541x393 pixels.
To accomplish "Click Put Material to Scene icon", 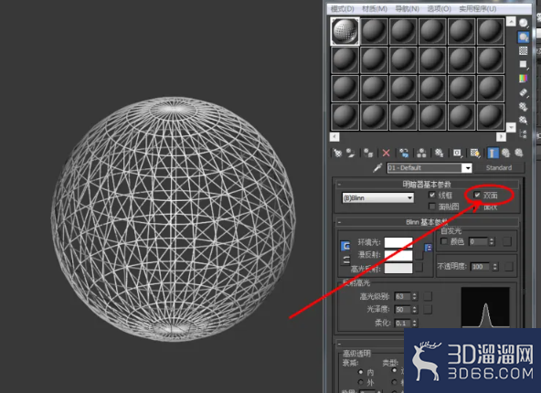I will pos(351,153).
